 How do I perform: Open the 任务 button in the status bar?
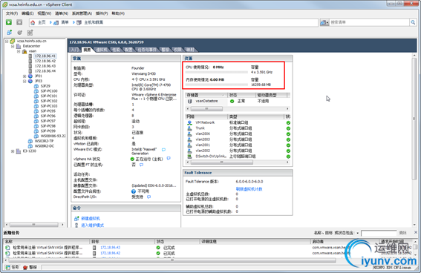pos(13,267)
